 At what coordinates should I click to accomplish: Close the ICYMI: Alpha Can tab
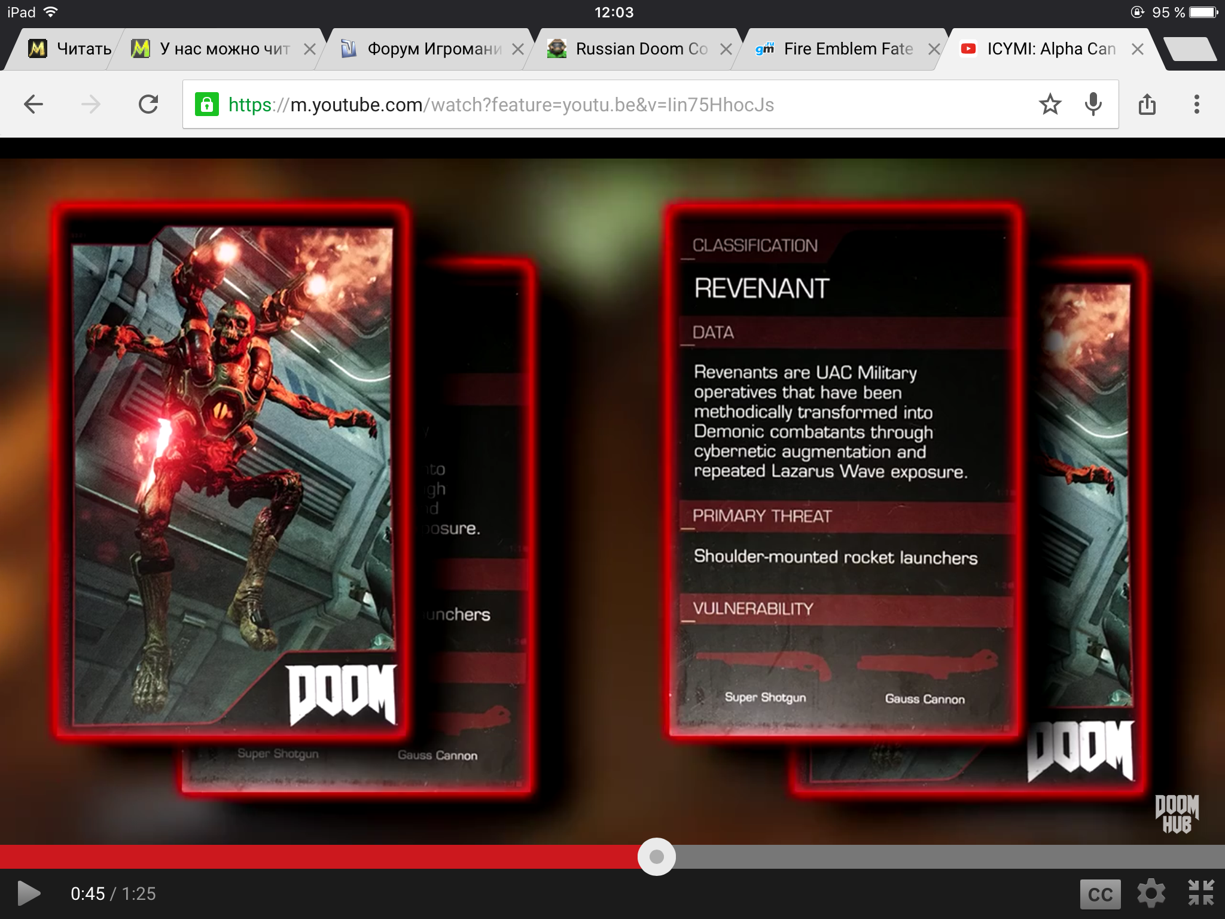click(1138, 49)
